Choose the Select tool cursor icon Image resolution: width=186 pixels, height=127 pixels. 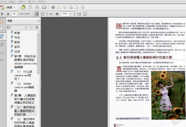point(37,14)
